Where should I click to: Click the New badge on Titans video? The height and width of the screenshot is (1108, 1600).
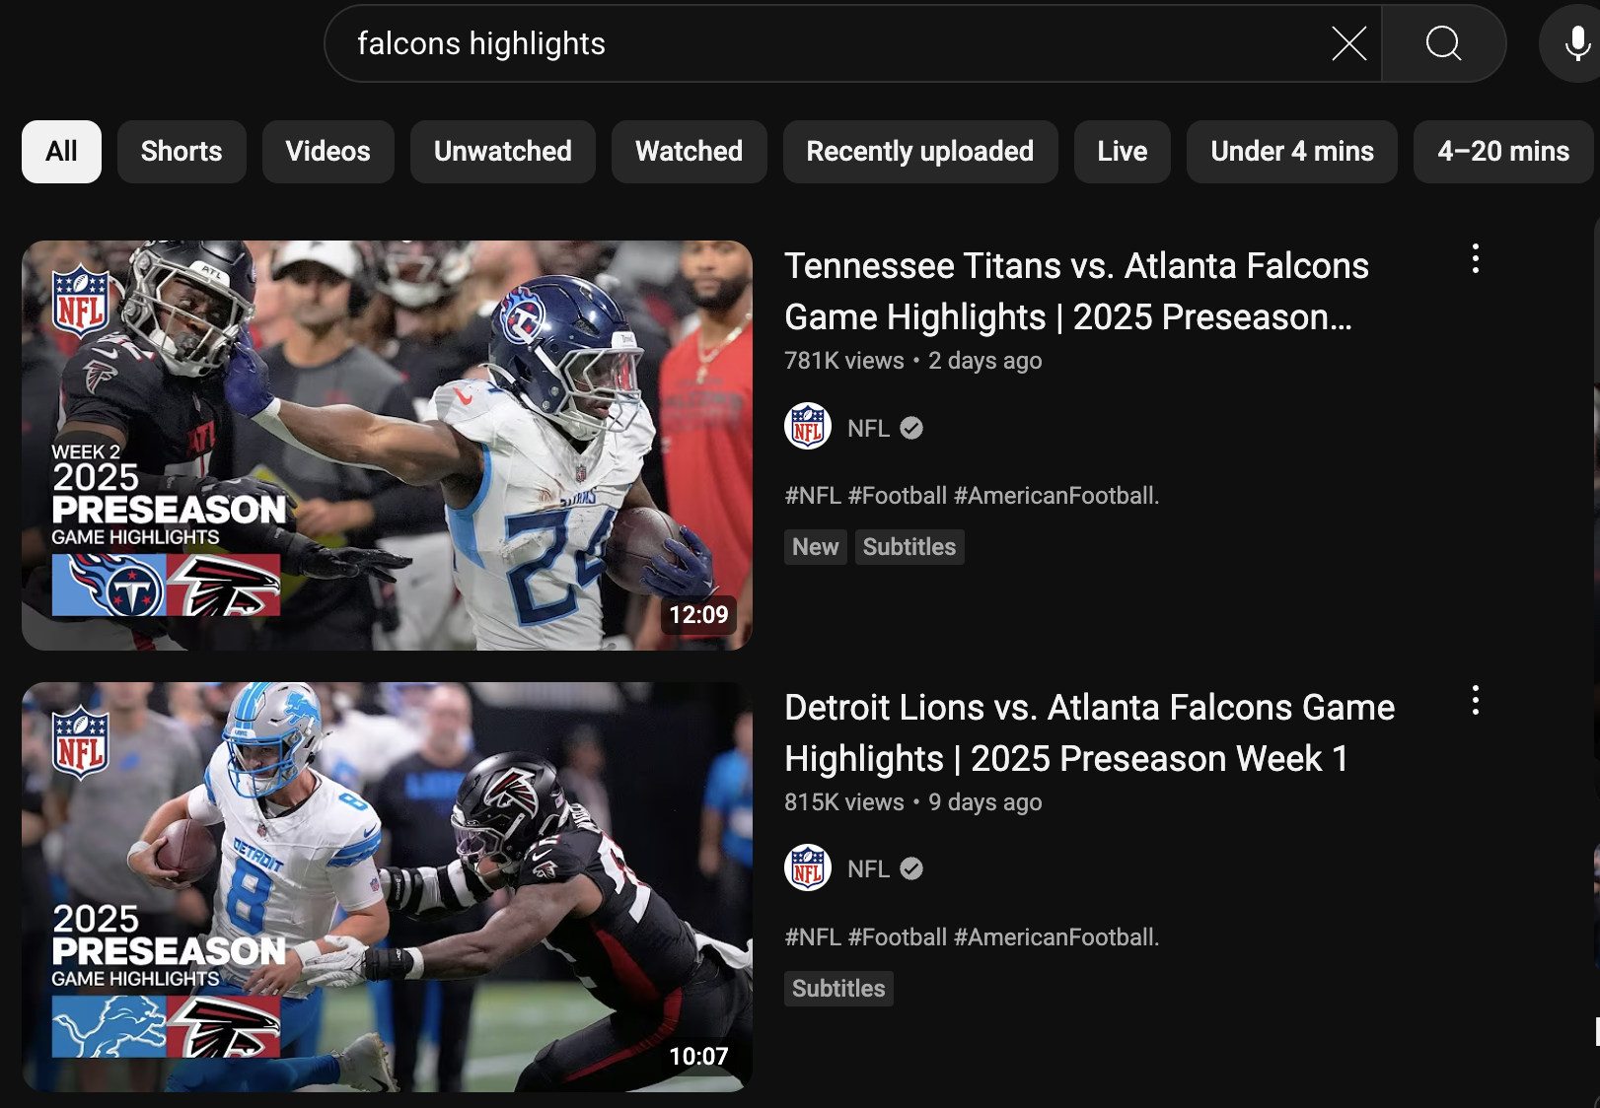coord(816,547)
